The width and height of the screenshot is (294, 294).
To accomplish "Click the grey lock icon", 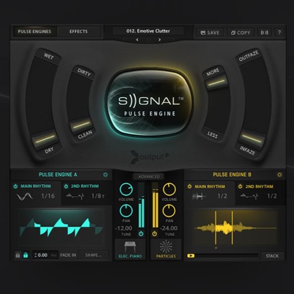I will [18, 255].
